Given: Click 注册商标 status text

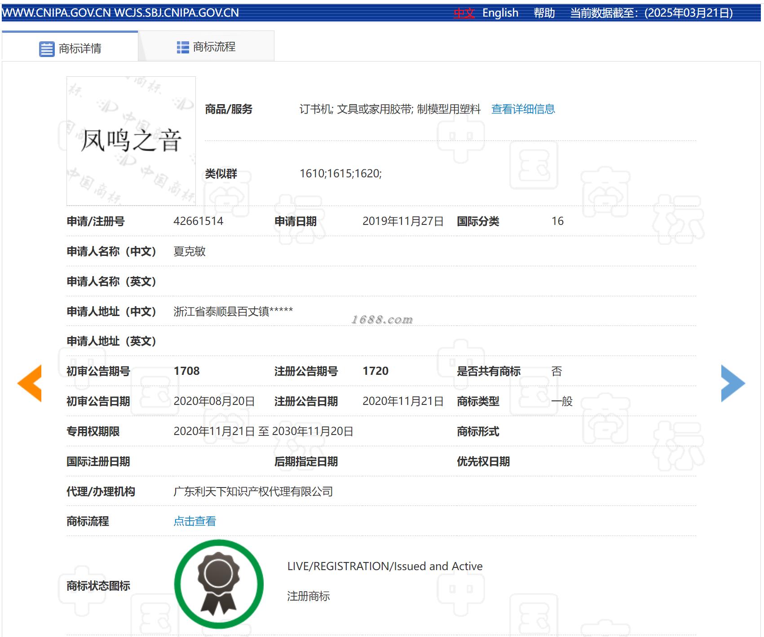Looking at the screenshot, I should pos(309,596).
